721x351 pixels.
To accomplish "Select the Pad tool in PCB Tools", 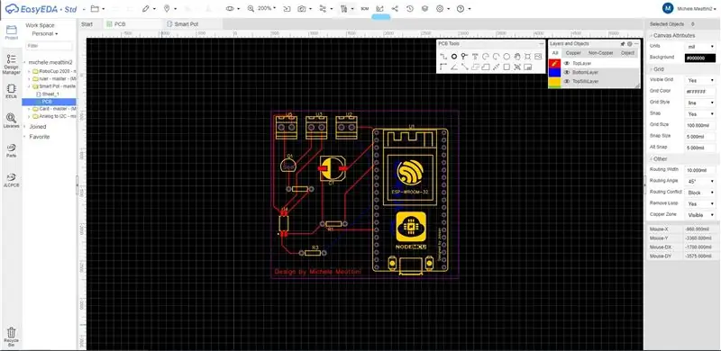I will click(454, 57).
